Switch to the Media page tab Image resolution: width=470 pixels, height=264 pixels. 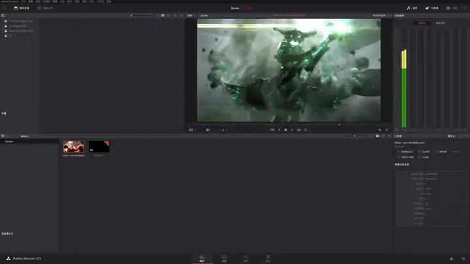point(202,259)
